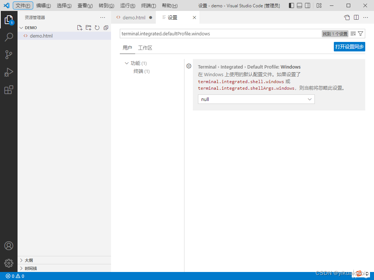Collapse the 功能 settings group

coord(127,63)
